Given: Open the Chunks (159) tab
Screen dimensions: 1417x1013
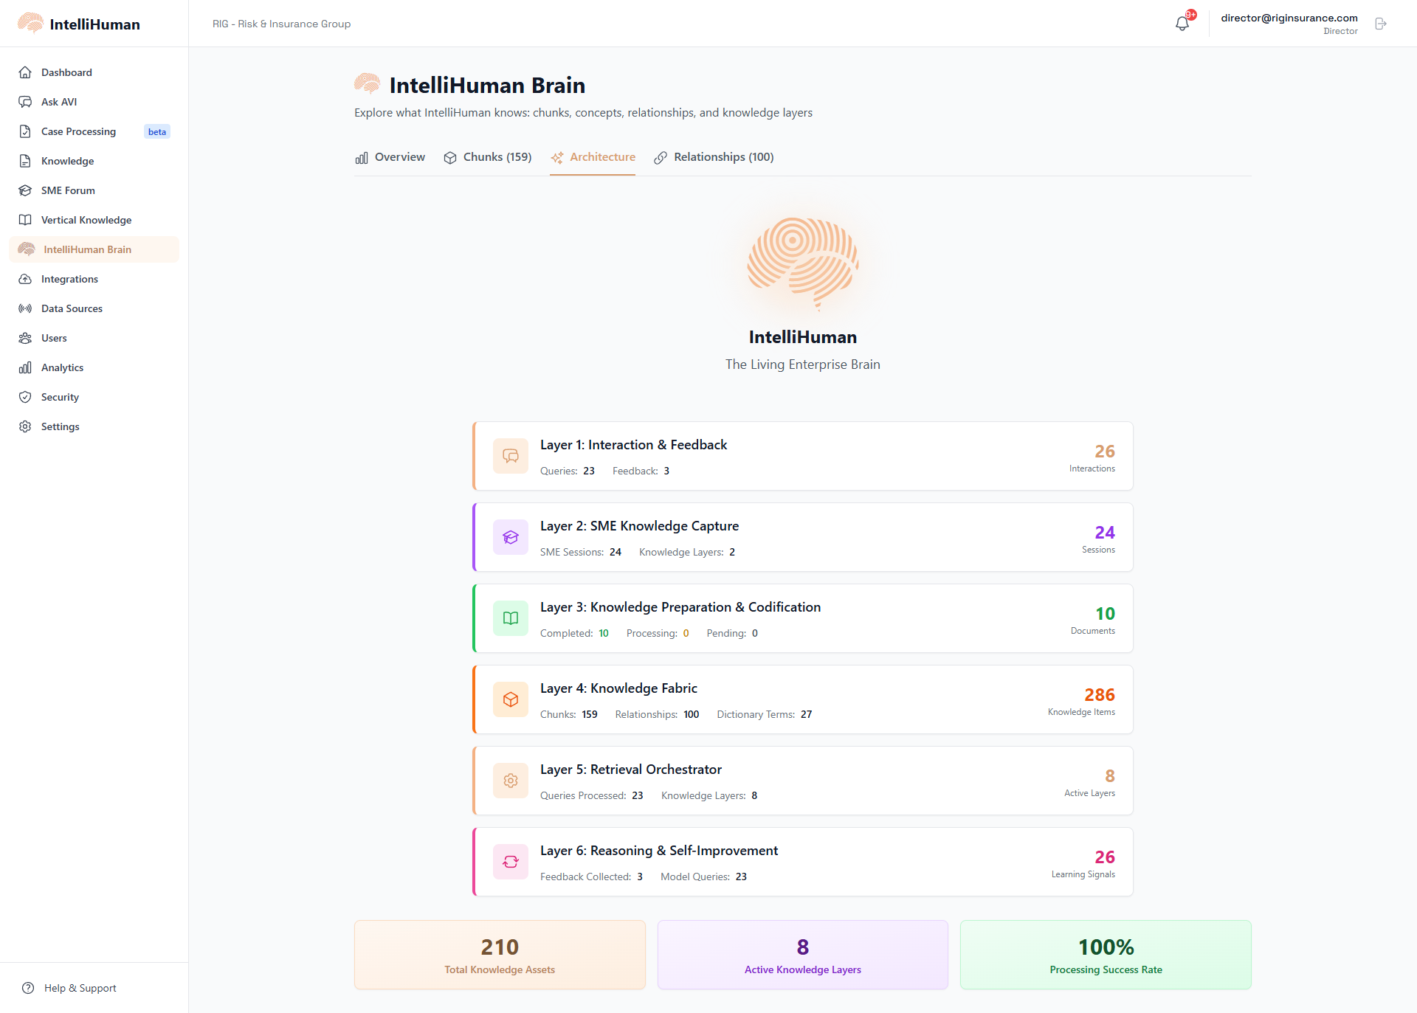Looking at the screenshot, I should (x=488, y=157).
